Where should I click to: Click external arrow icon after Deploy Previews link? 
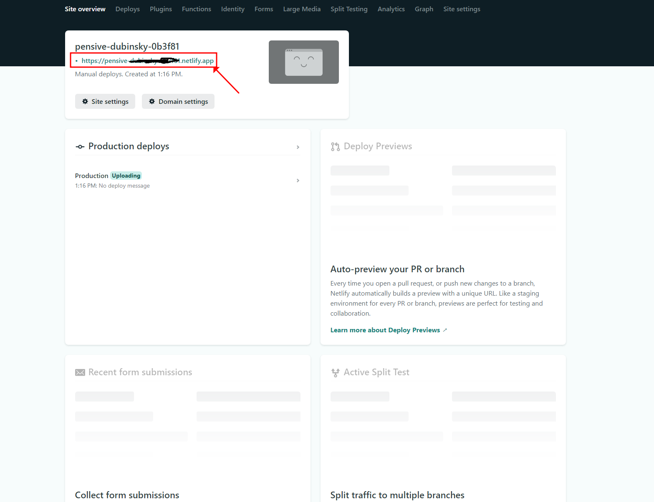(x=445, y=330)
